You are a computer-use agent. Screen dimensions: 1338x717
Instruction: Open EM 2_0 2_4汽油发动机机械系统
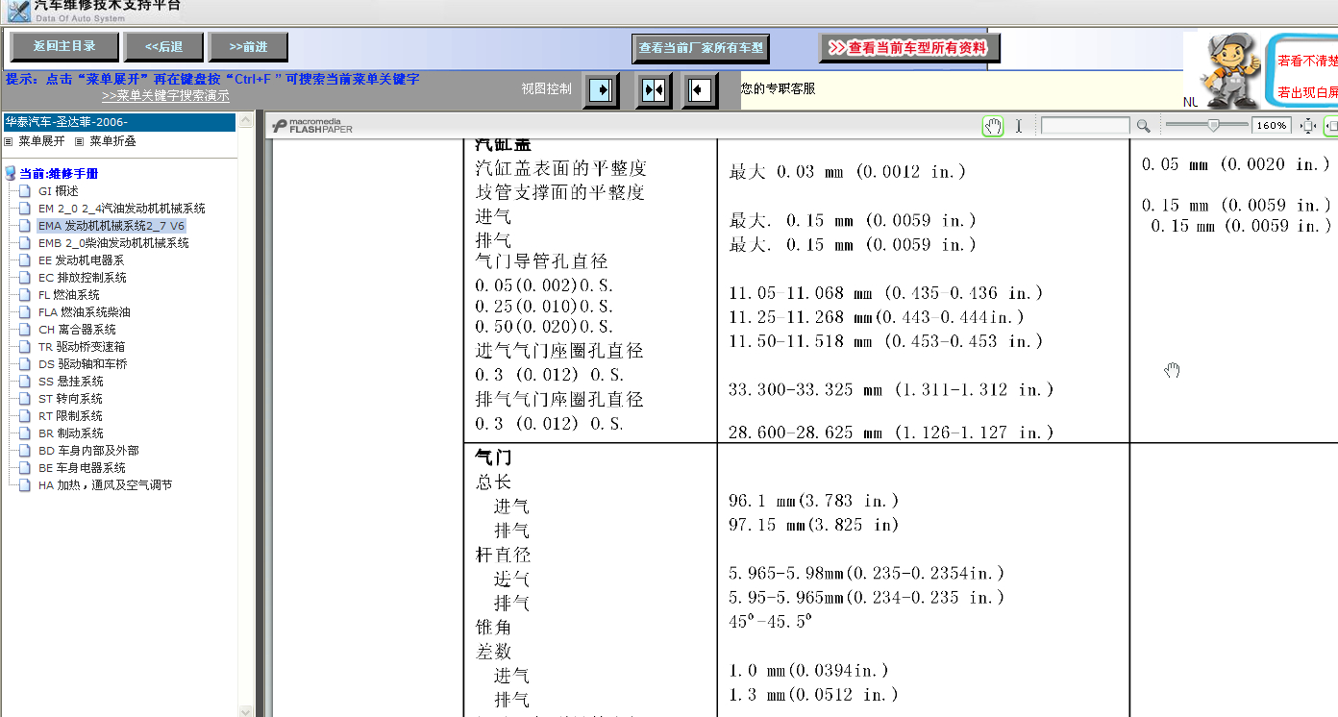click(121, 209)
